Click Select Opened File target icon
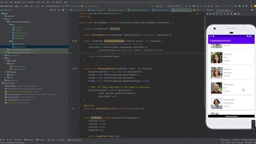256x144 pixels. pyautogui.click(x=51, y=10)
